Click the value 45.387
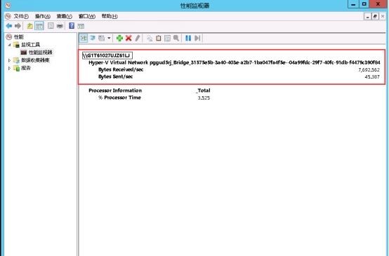Viewport: 389px width, 256px height. point(372,77)
